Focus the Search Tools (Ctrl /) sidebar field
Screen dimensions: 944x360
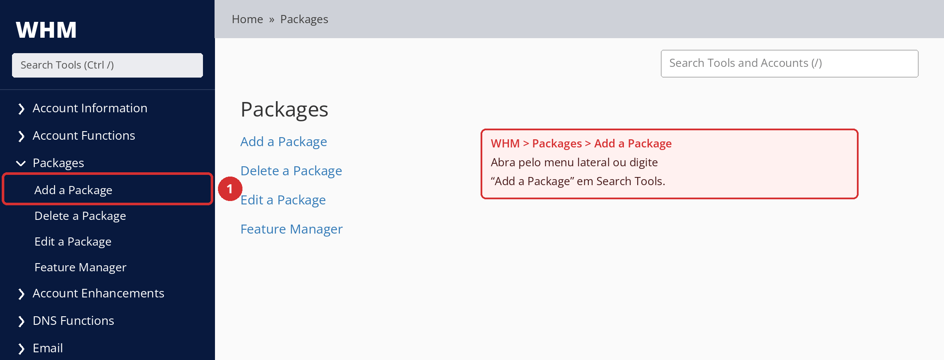point(107,65)
